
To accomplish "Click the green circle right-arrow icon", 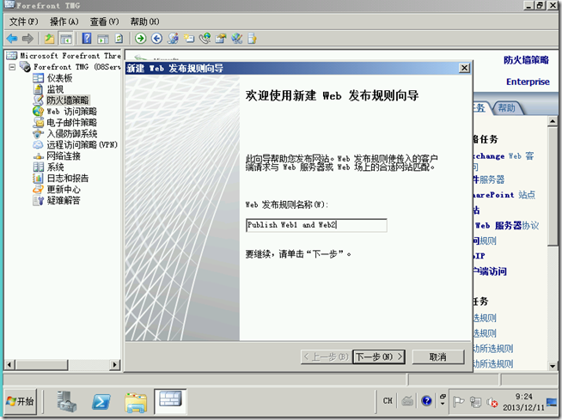I will 141,39.
